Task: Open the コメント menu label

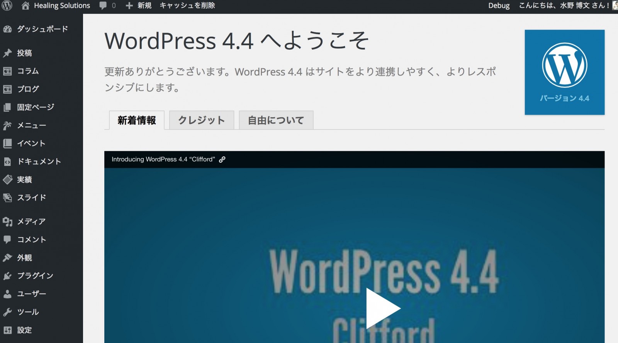Action: [32, 240]
